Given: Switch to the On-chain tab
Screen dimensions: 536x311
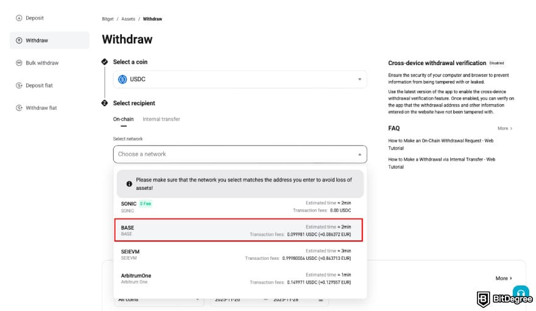Looking at the screenshot, I should pos(124,119).
